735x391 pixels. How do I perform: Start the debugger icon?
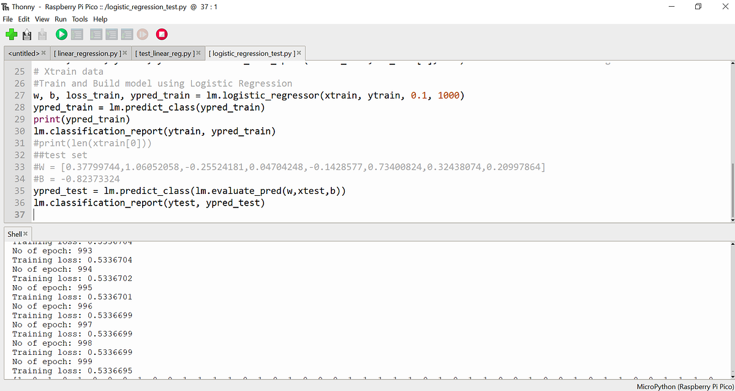pos(77,34)
